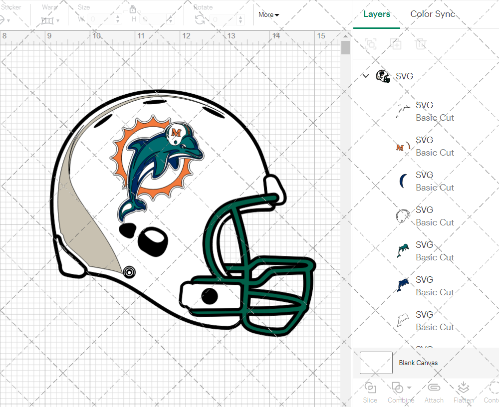Open the Sticker dropdown arrow

(8, 21)
